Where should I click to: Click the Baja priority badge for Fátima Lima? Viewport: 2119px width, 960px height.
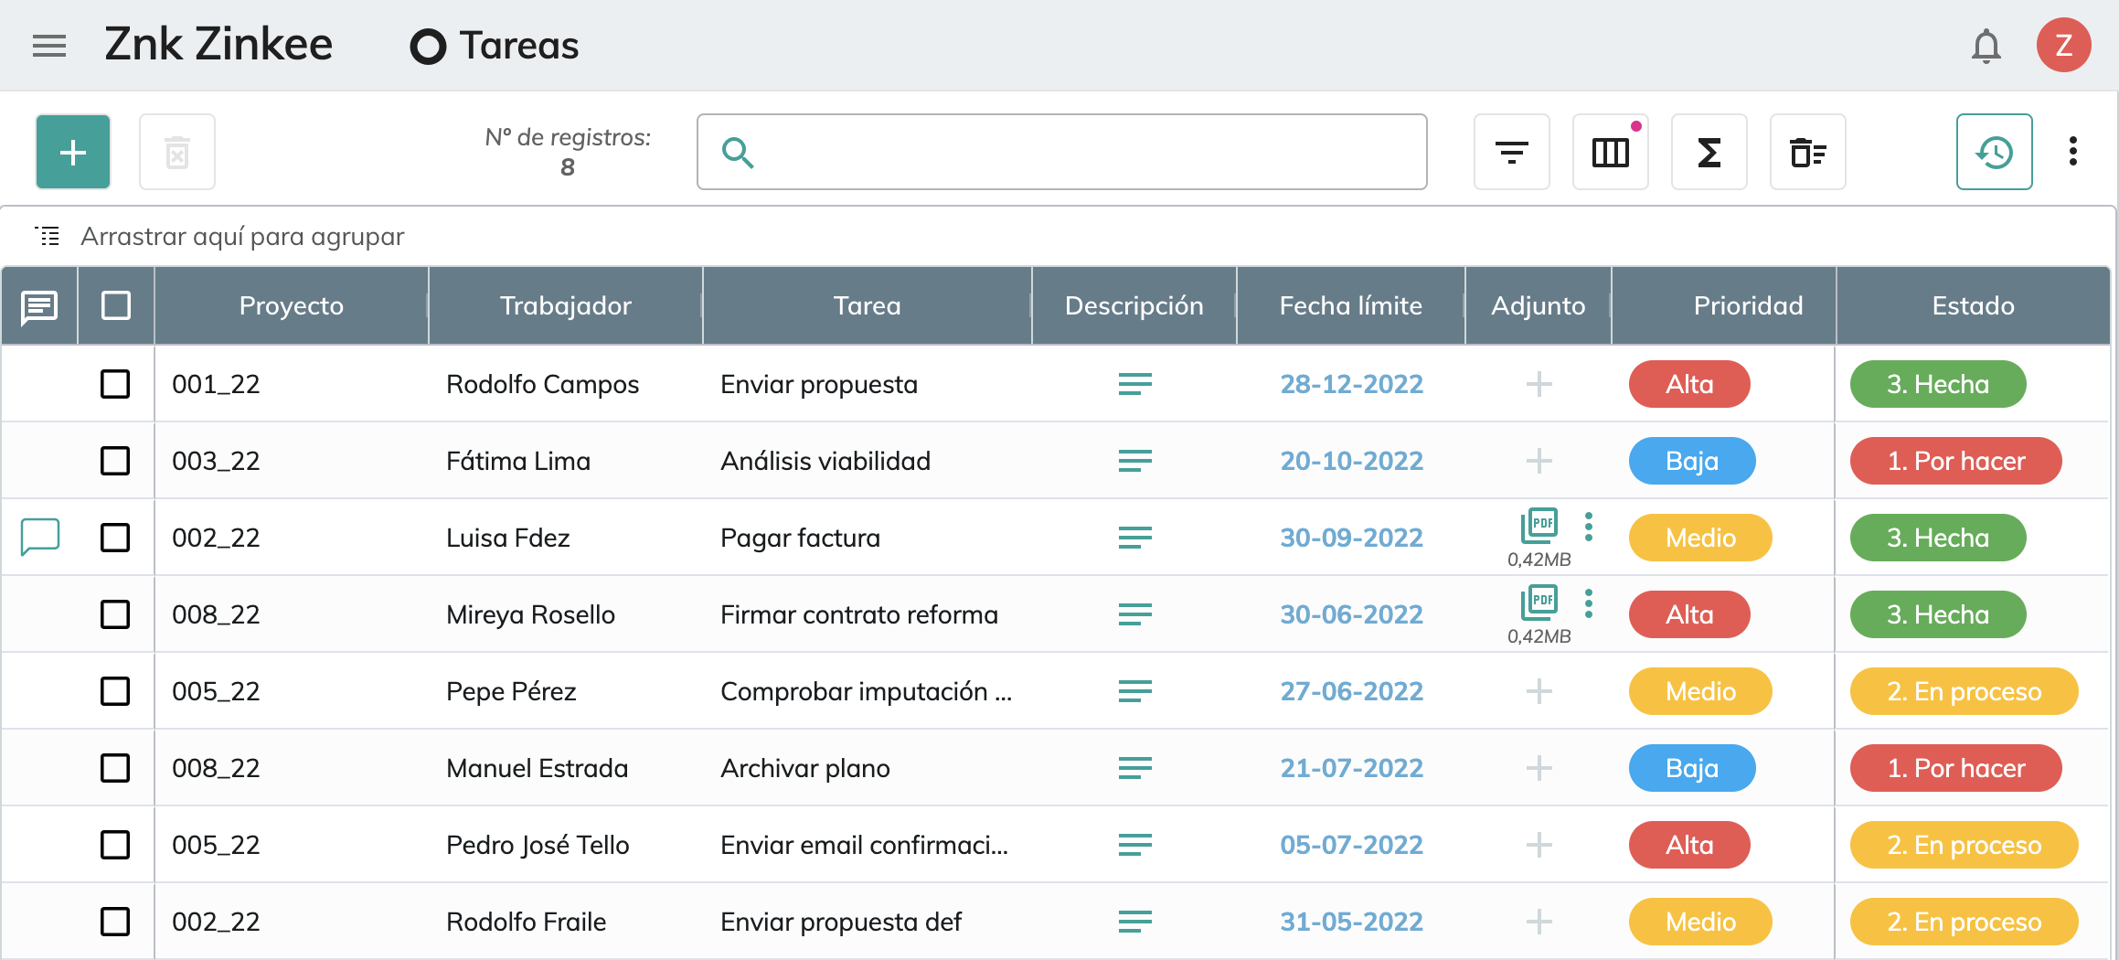point(1692,461)
